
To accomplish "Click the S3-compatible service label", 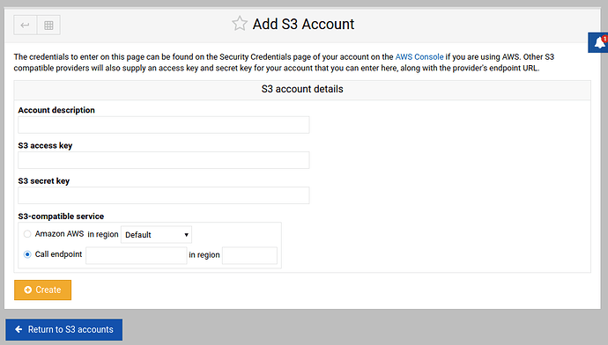I will pos(61,216).
